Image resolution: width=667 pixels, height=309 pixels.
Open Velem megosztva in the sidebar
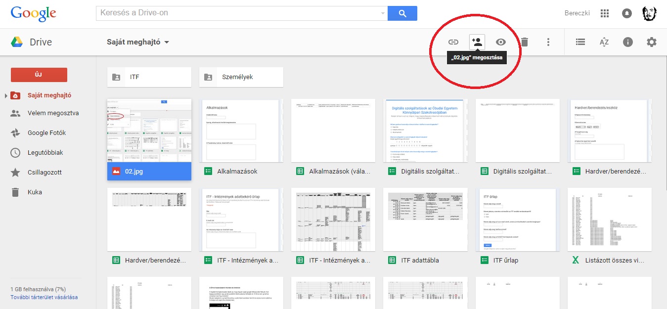tap(53, 113)
